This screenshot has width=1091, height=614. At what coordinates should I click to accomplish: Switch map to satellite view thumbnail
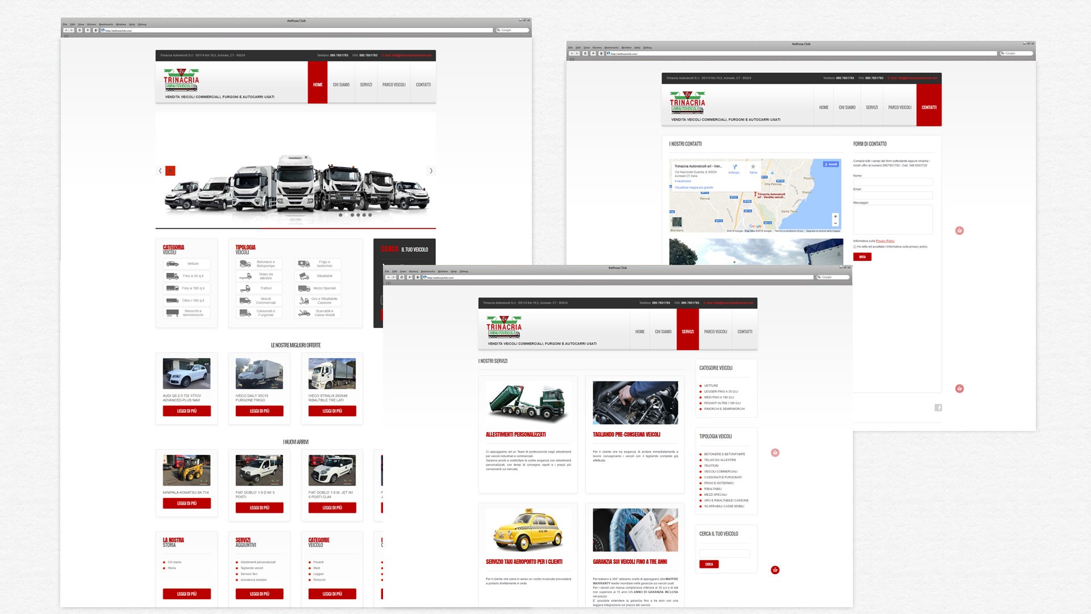click(676, 222)
